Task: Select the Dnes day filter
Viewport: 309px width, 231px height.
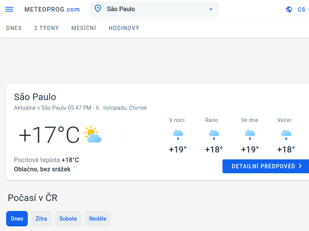Action: 17,219
